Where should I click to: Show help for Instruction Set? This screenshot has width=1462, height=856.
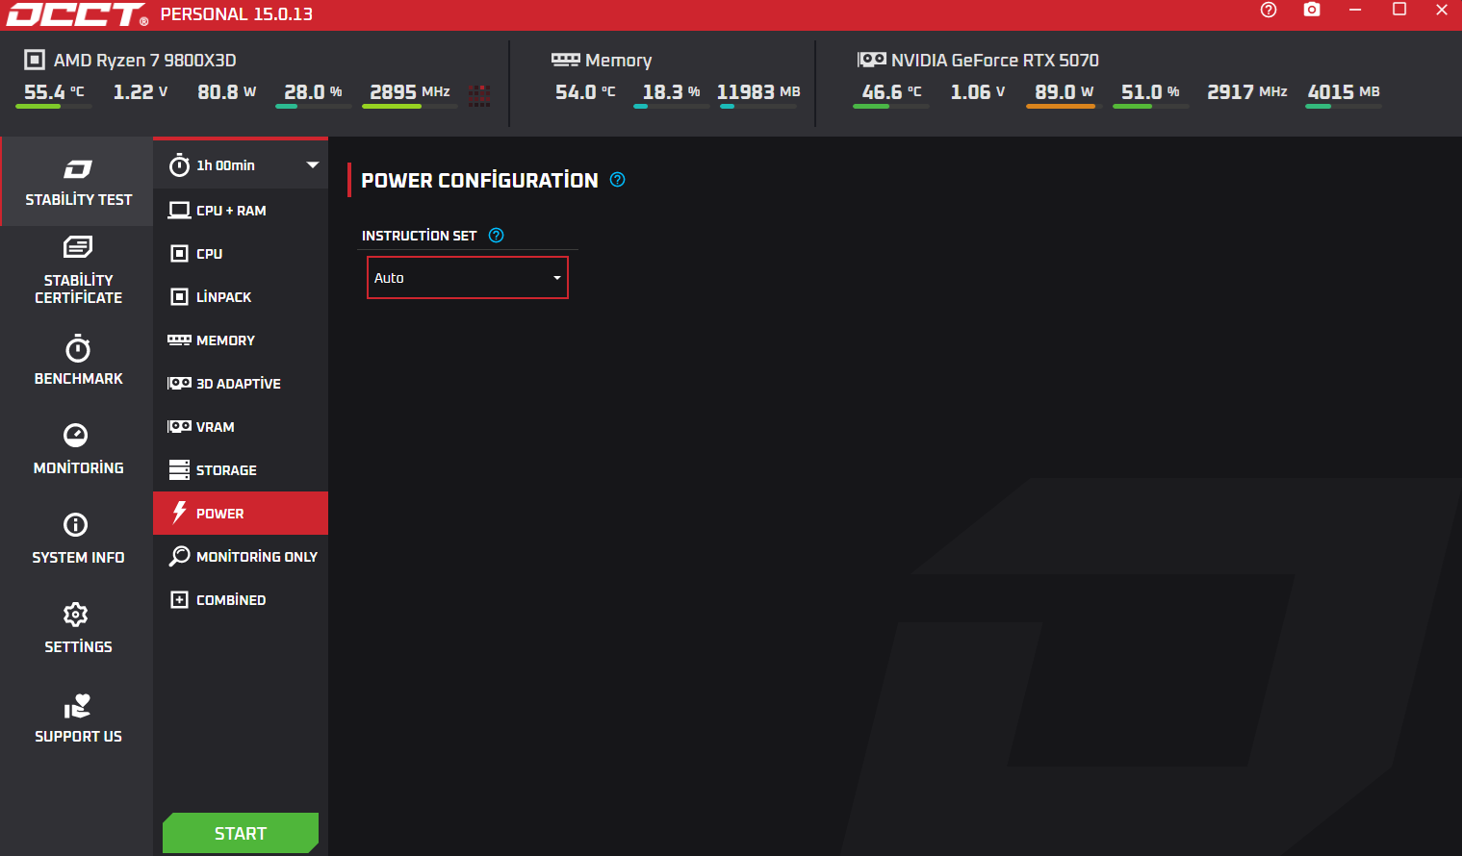(497, 236)
